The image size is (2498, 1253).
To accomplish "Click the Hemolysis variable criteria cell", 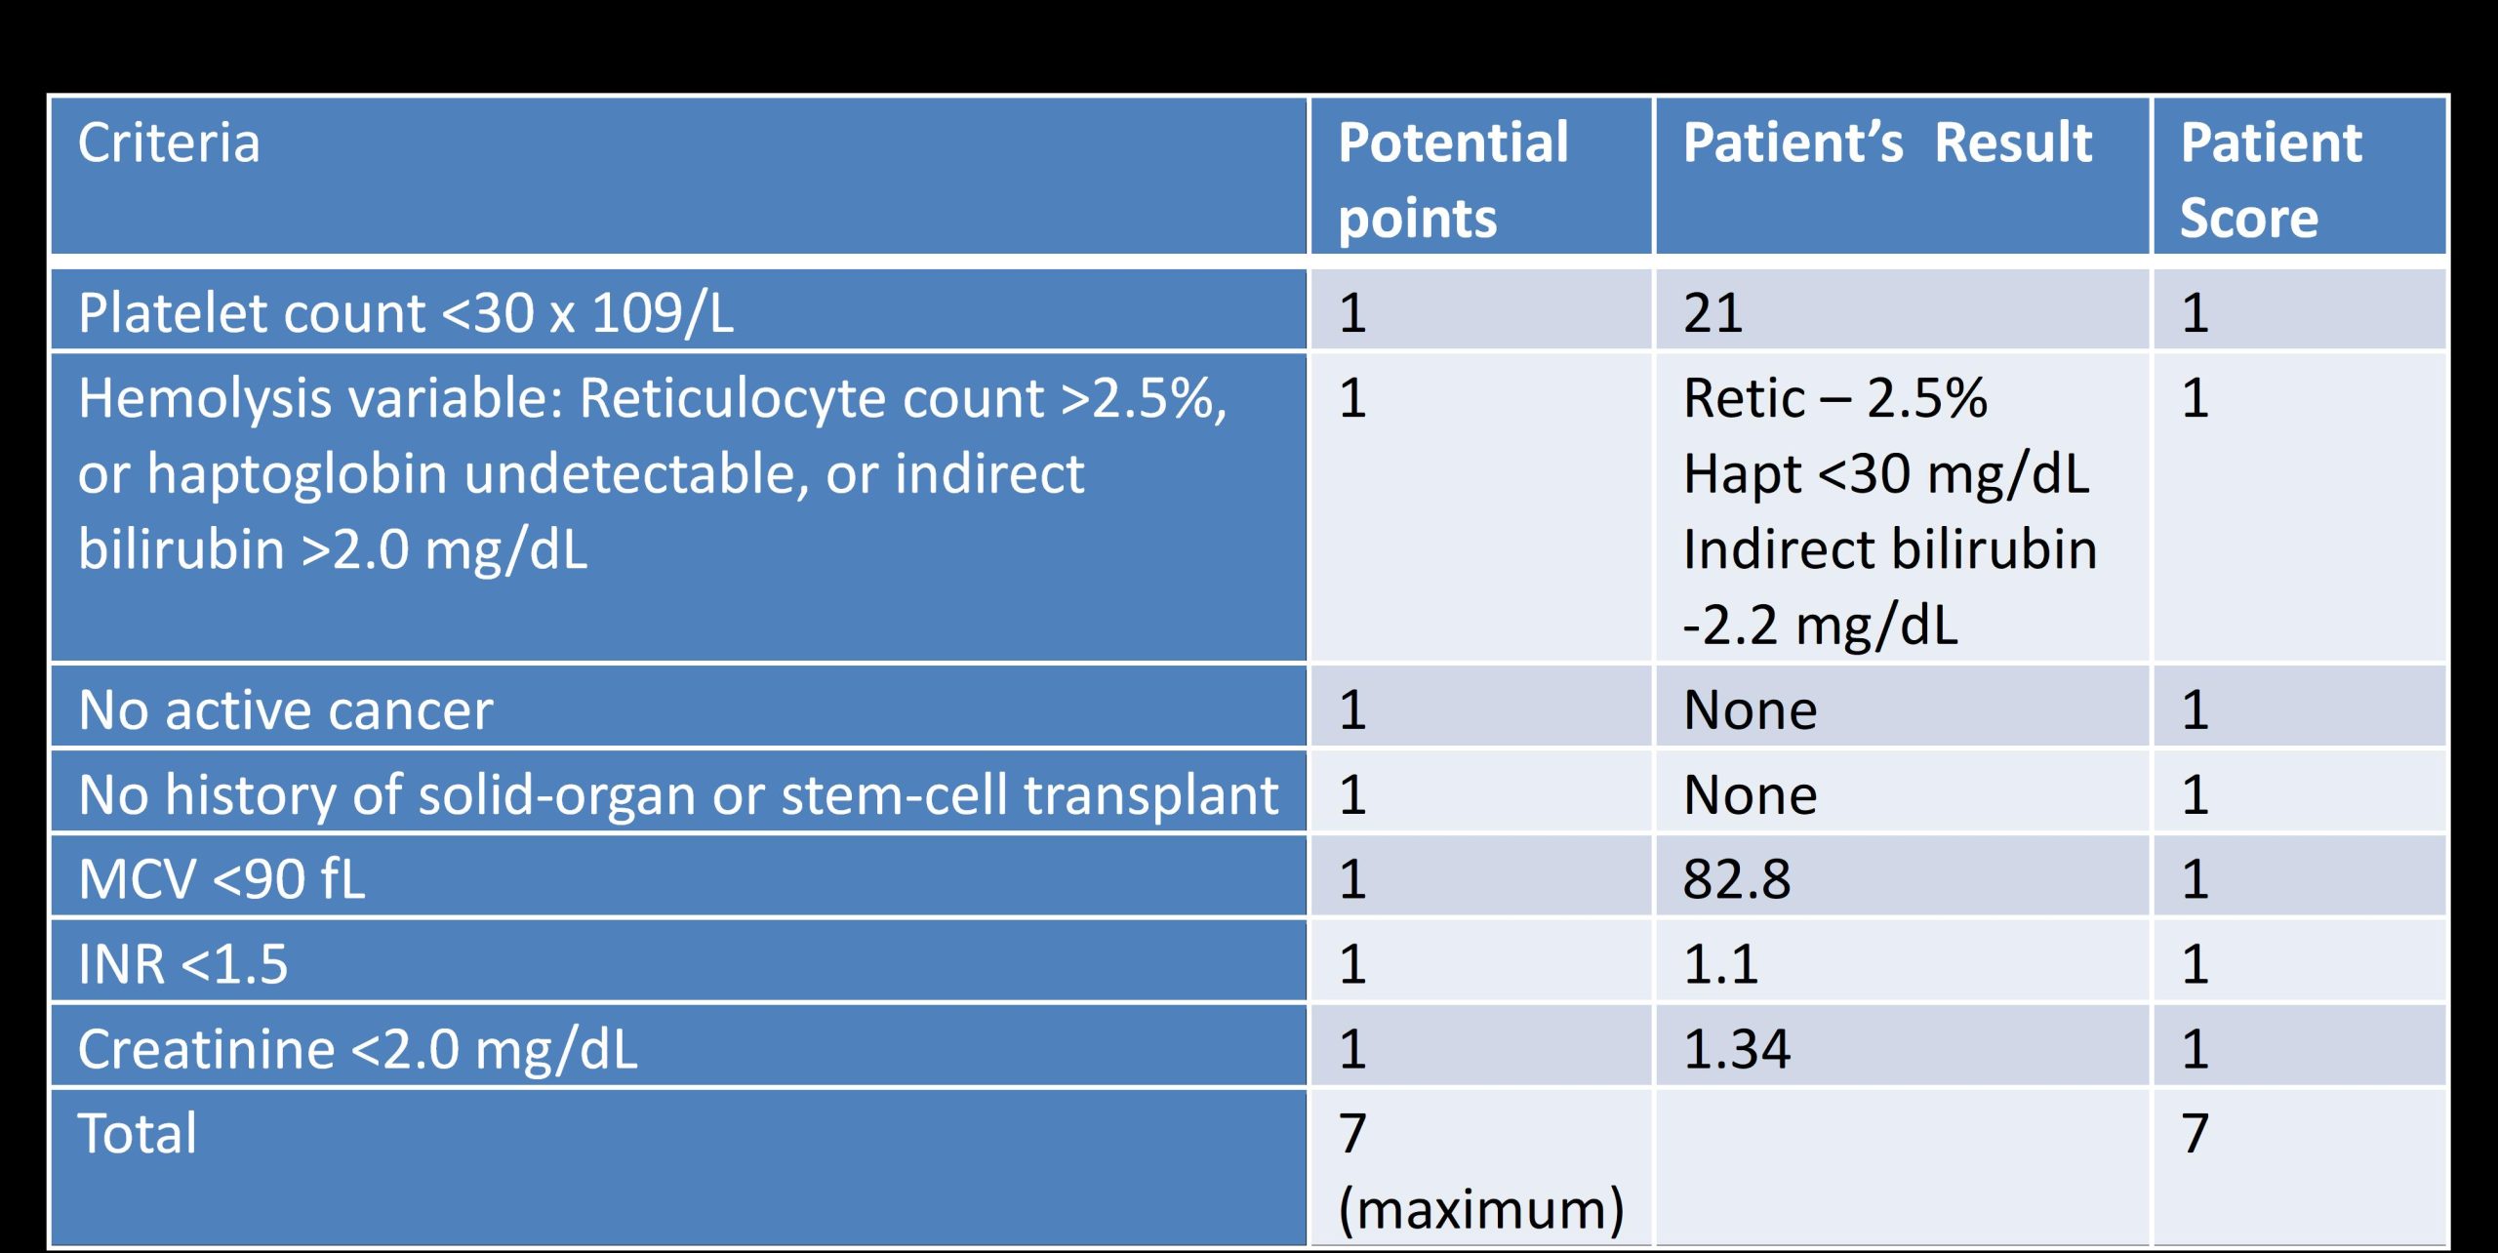I will (x=652, y=473).
